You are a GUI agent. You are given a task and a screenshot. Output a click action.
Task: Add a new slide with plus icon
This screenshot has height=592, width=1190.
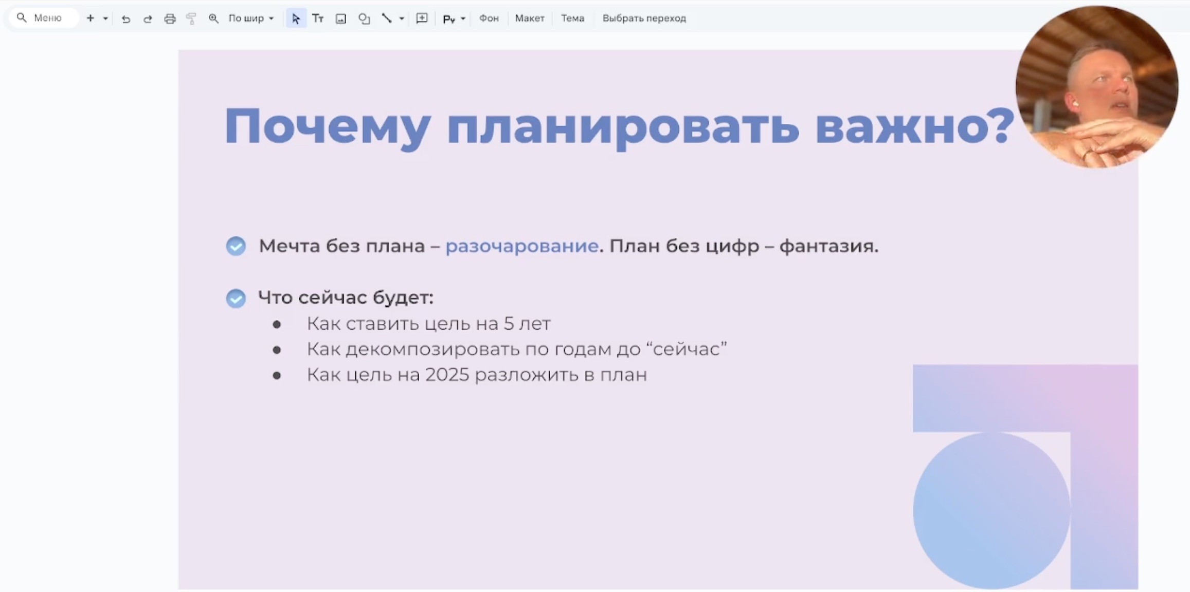click(91, 18)
